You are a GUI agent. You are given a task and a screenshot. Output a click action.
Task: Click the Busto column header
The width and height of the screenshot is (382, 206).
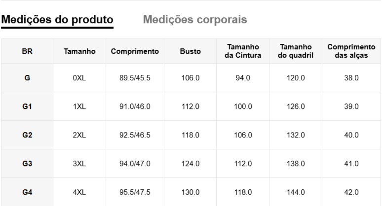click(x=190, y=51)
